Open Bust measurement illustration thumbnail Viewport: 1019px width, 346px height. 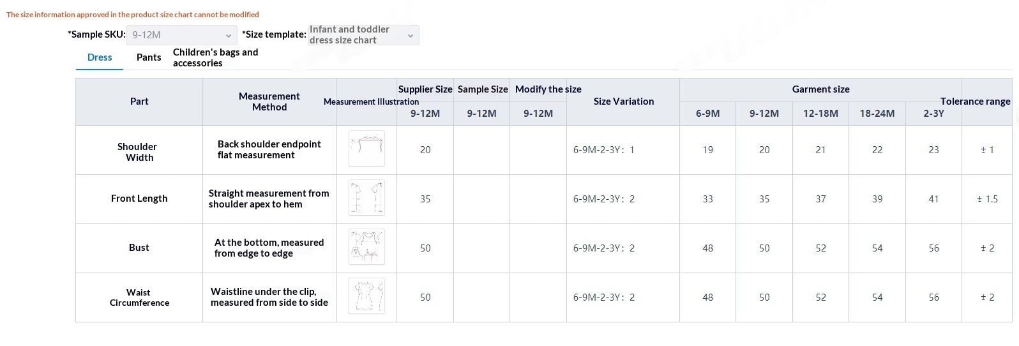click(x=366, y=247)
